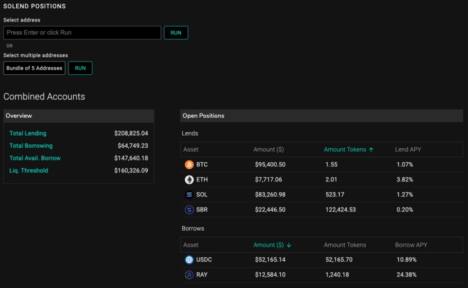The height and width of the screenshot is (288, 468).
Task: Run the single address query
Action: [x=176, y=33]
